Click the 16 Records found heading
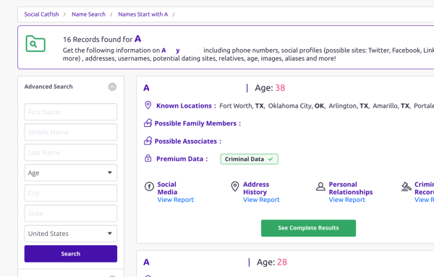The width and height of the screenshot is (434, 277). pos(102,39)
